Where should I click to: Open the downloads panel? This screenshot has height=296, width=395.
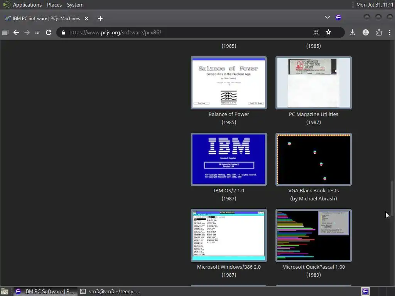coord(353,32)
